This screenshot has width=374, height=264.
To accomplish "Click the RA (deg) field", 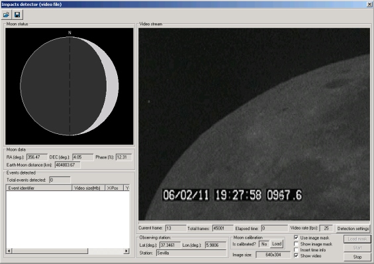I will coord(36,157).
